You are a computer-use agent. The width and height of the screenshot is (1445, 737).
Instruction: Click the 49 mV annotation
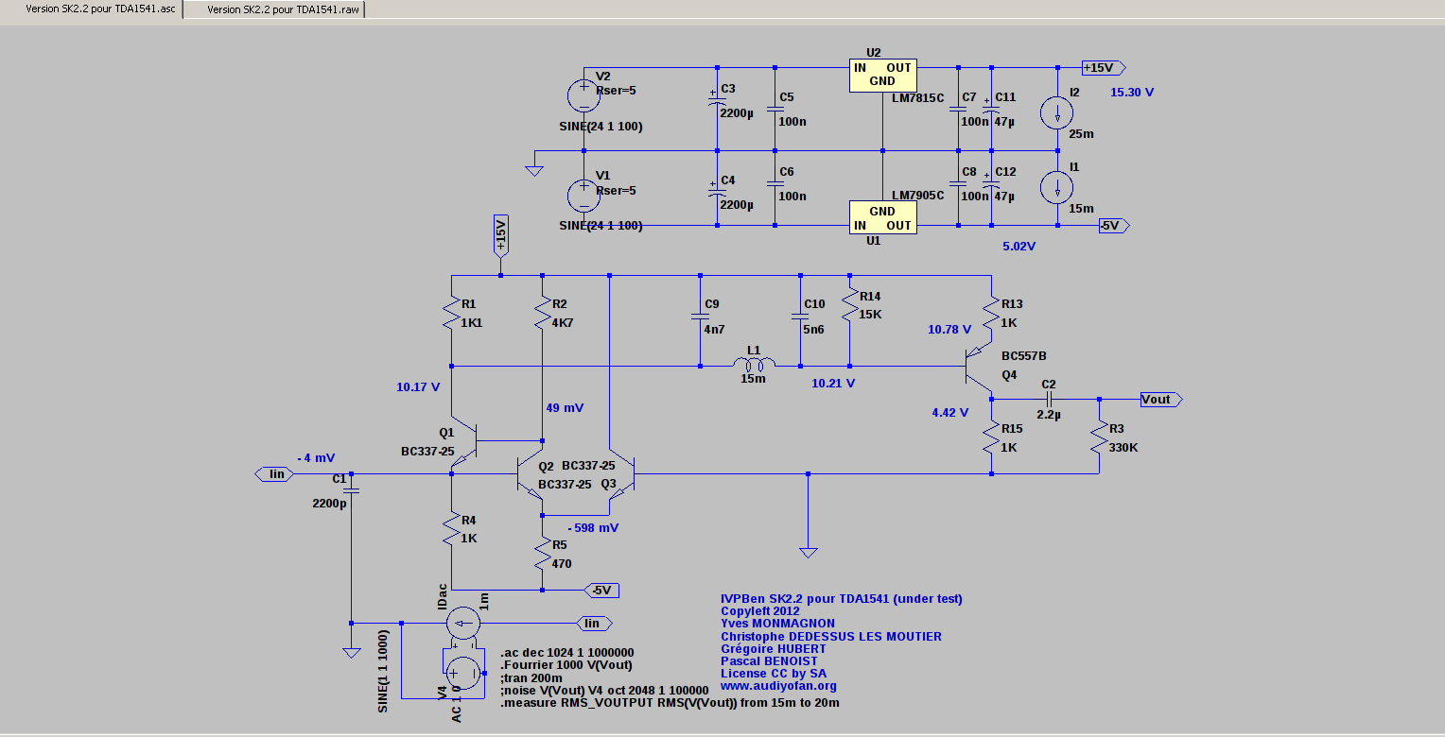coord(565,407)
